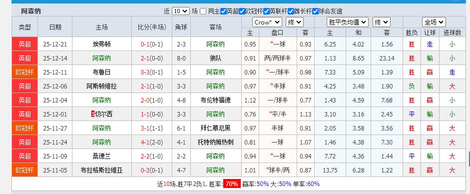Select the 类型 column header
This screenshot has height=194, width=470.
[25, 27]
